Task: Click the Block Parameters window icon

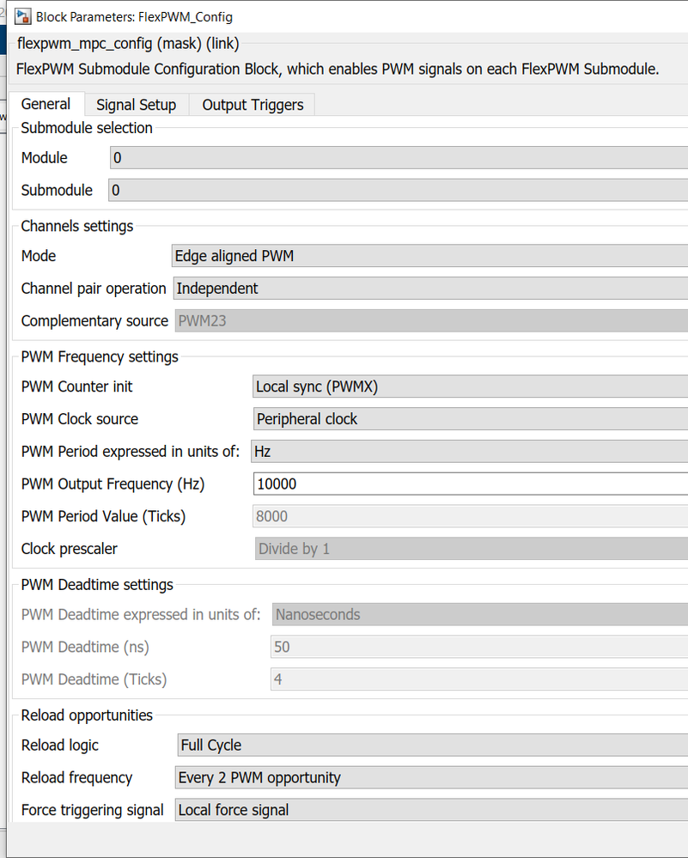Action: 23,16
